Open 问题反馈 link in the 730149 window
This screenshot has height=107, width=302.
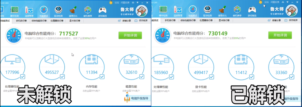[275, 2]
